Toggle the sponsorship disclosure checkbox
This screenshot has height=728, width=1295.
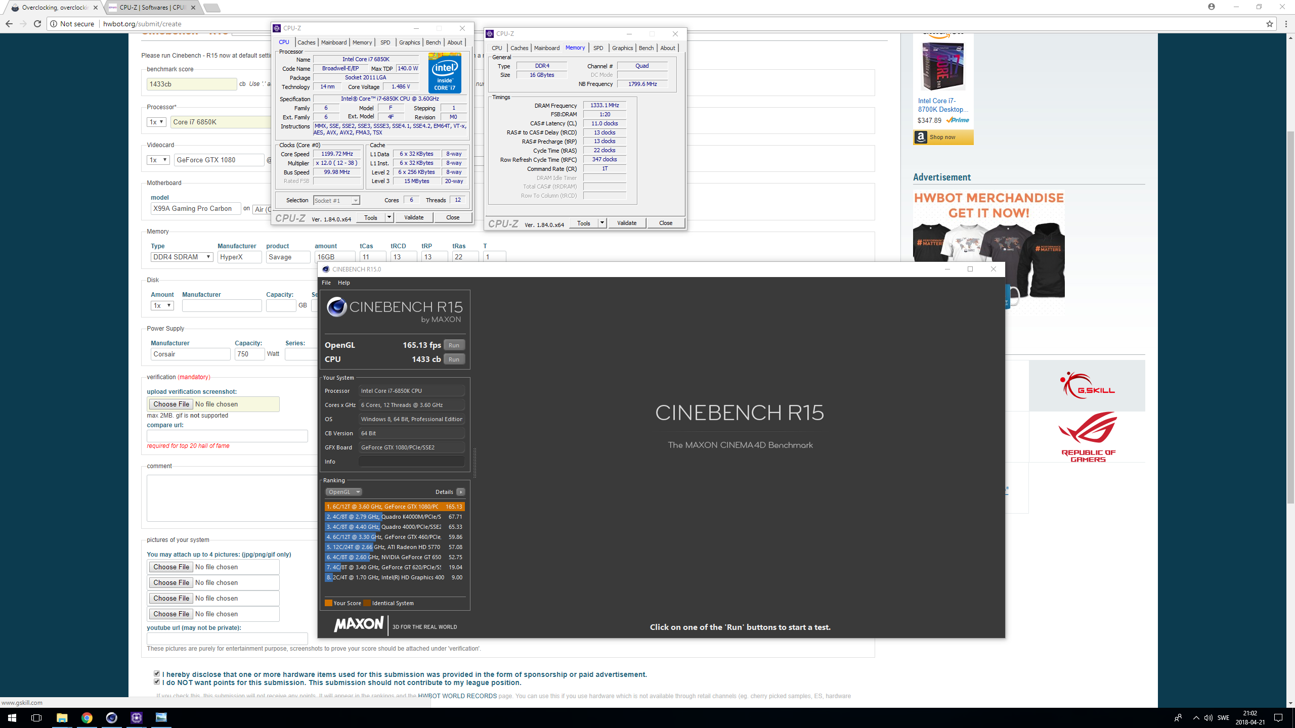point(157,674)
